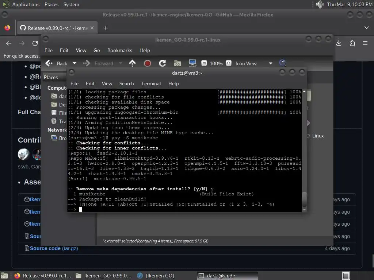Open a new Firefox tab
The image size is (374, 280).
click(106, 28)
